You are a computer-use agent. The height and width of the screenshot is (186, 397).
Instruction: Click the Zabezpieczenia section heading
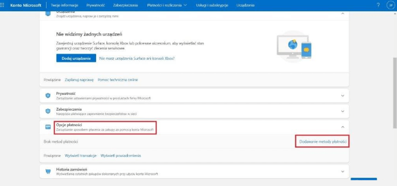(69, 109)
